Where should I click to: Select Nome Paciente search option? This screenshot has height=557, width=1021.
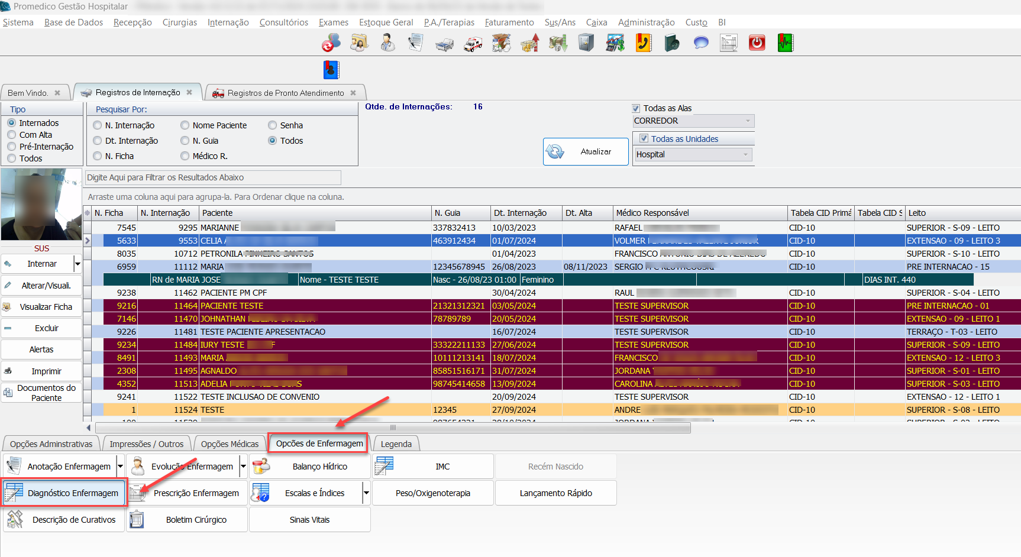(x=185, y=125)
